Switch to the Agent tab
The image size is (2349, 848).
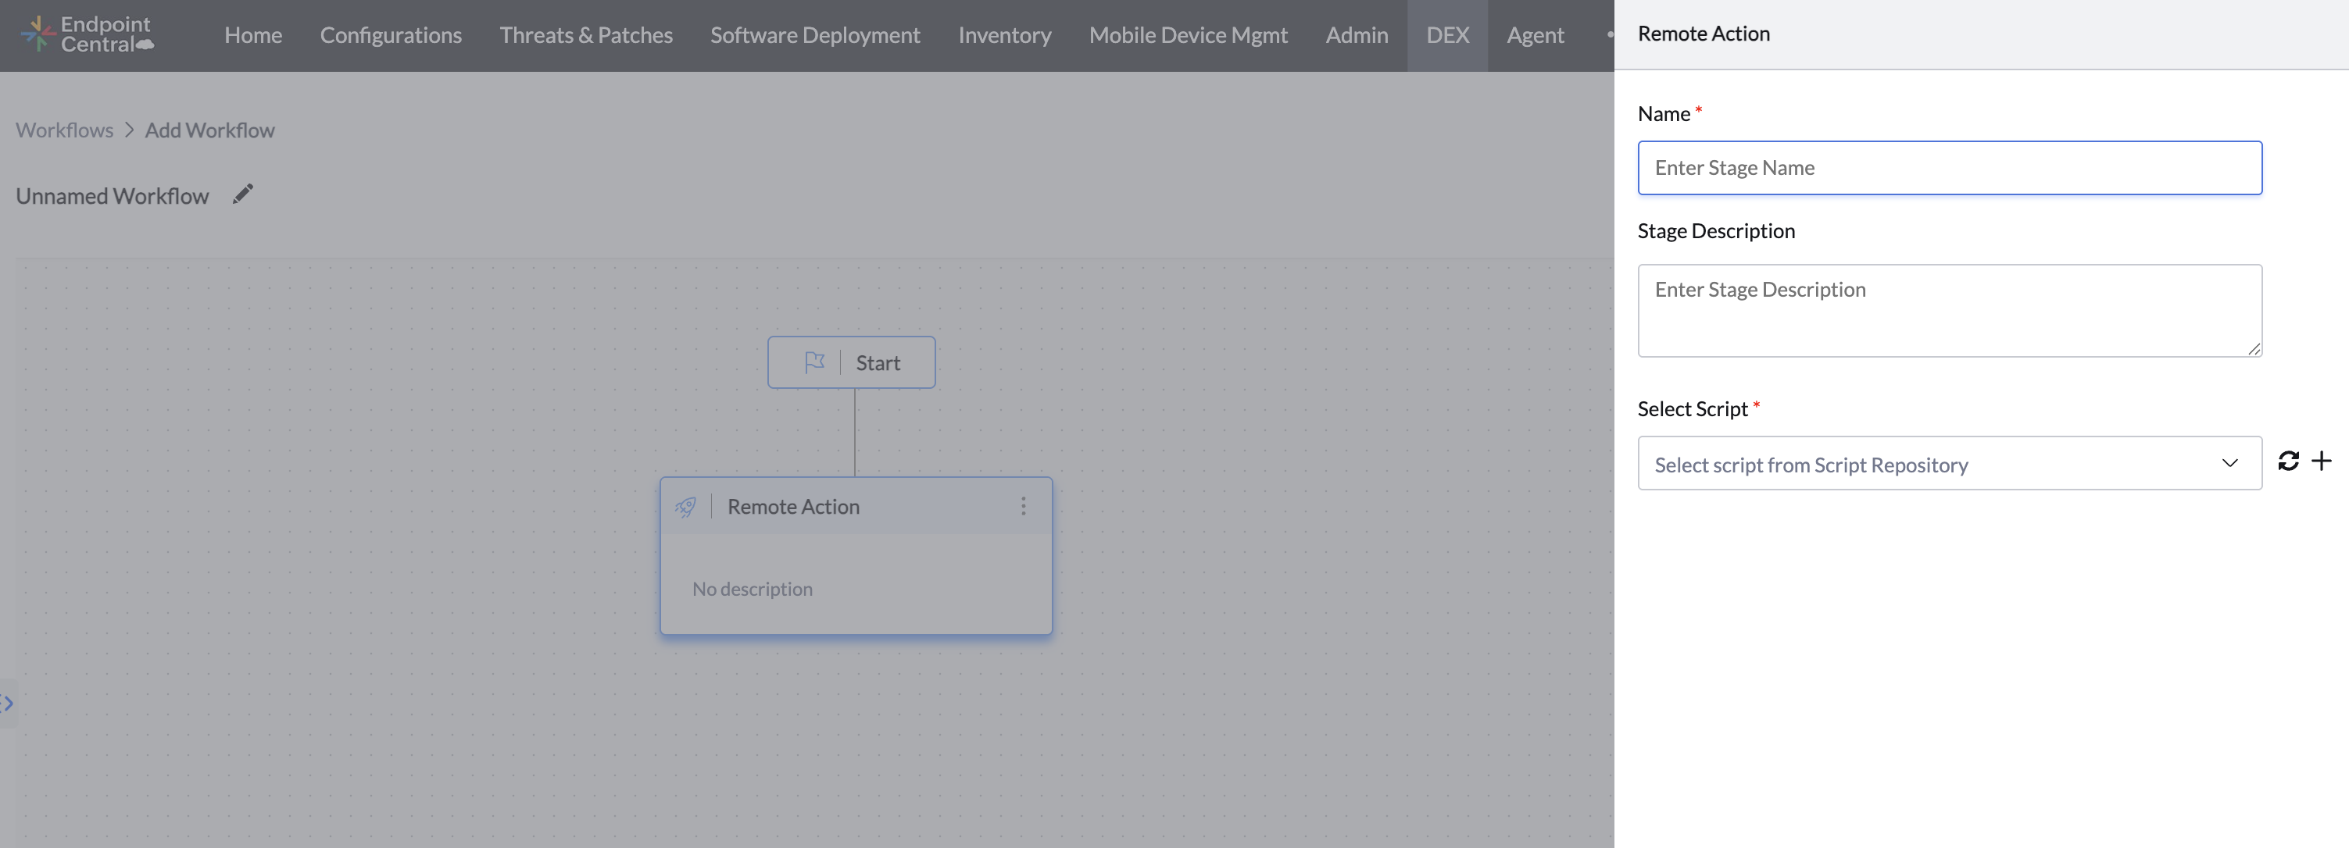pos(1536,34)
